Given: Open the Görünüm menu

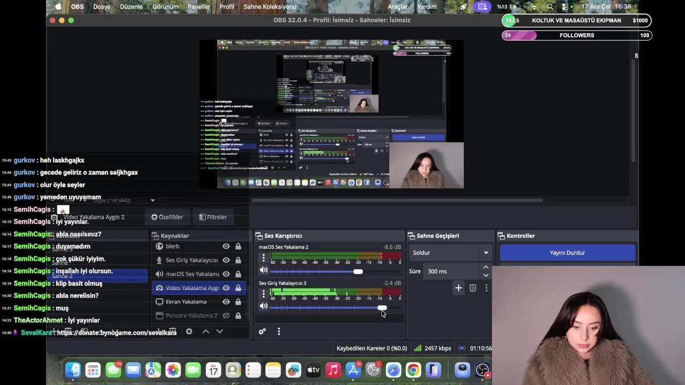Looking at the screenshot, I should [165, 6].
